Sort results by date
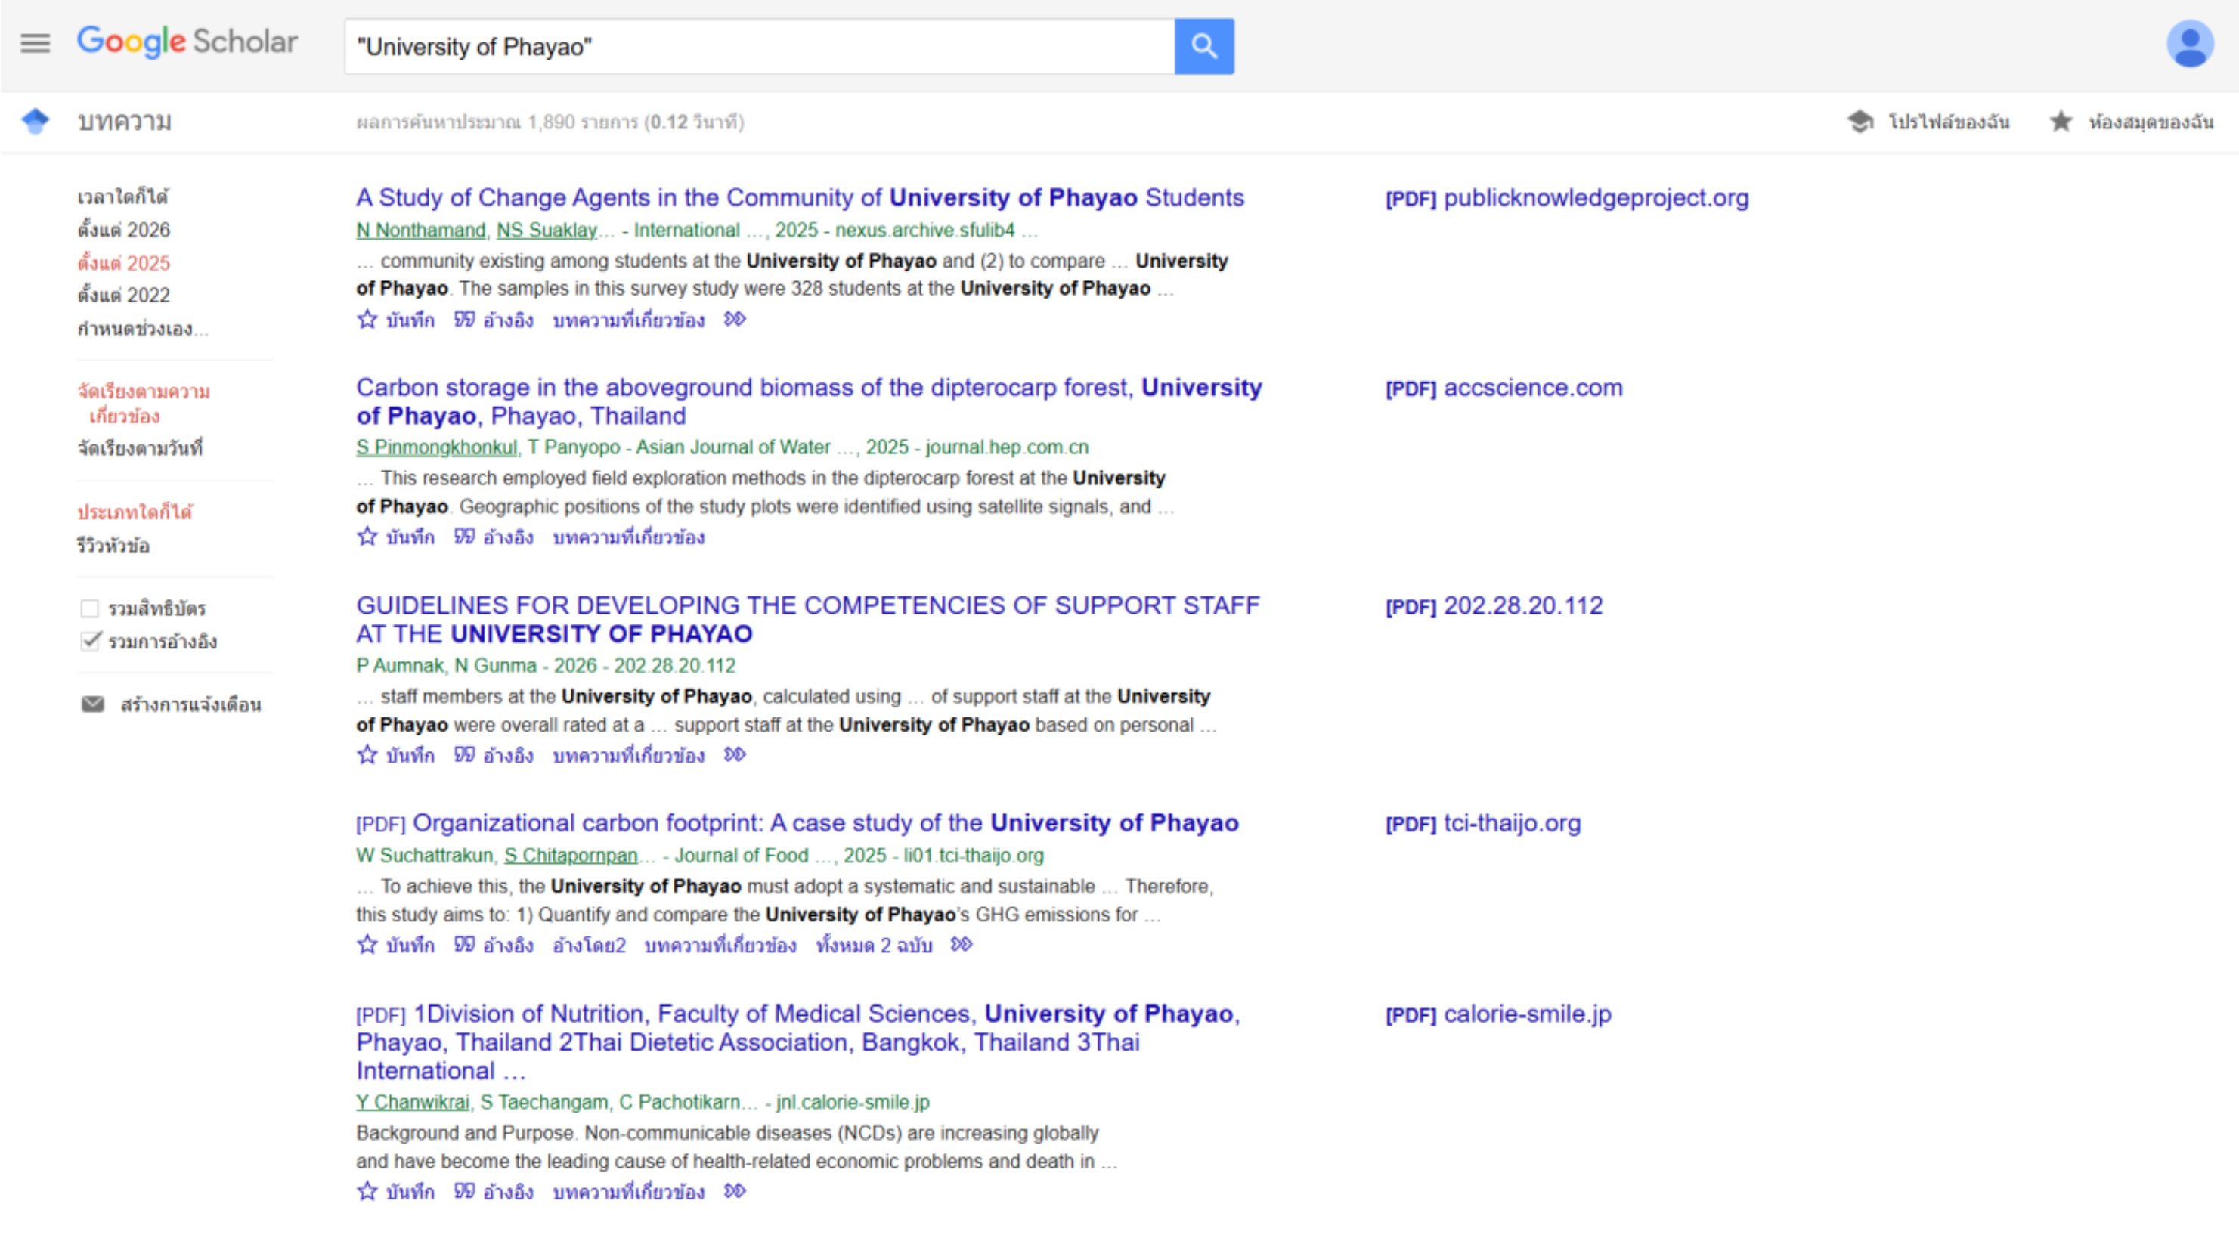Viewport: 2239px width, 1235px height. coord(140,448)
